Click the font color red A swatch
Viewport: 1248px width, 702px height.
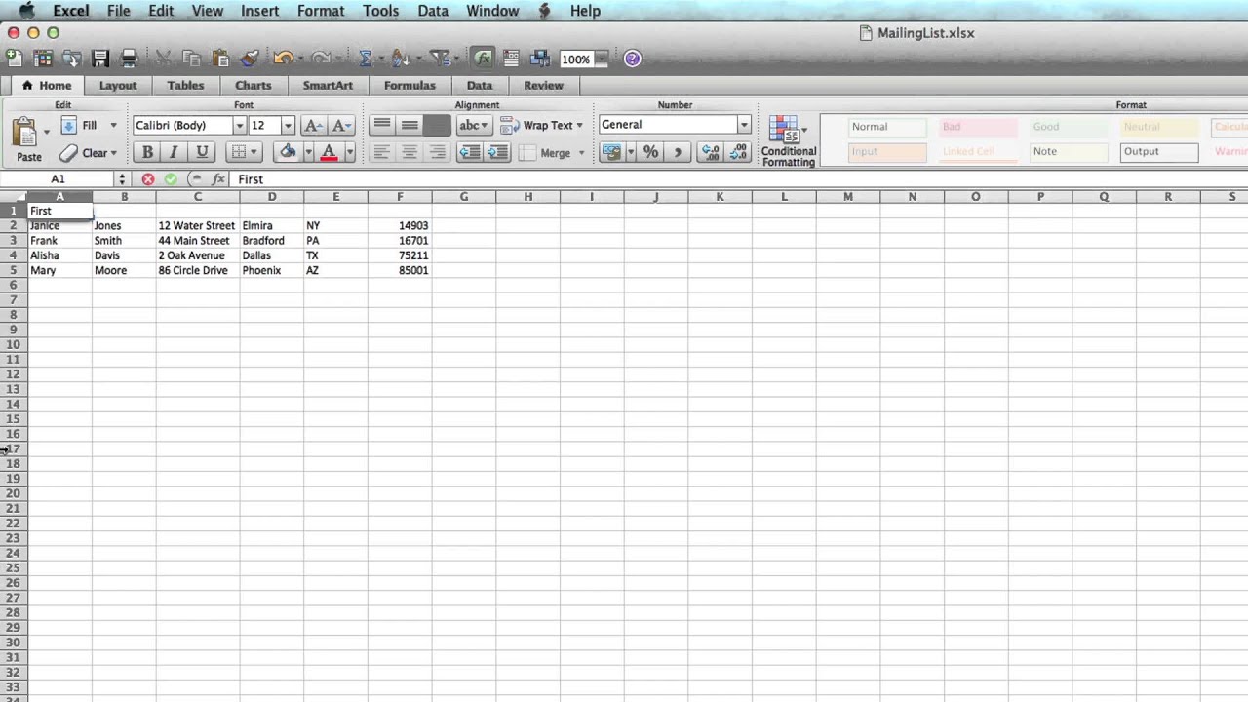coord(329,152)
